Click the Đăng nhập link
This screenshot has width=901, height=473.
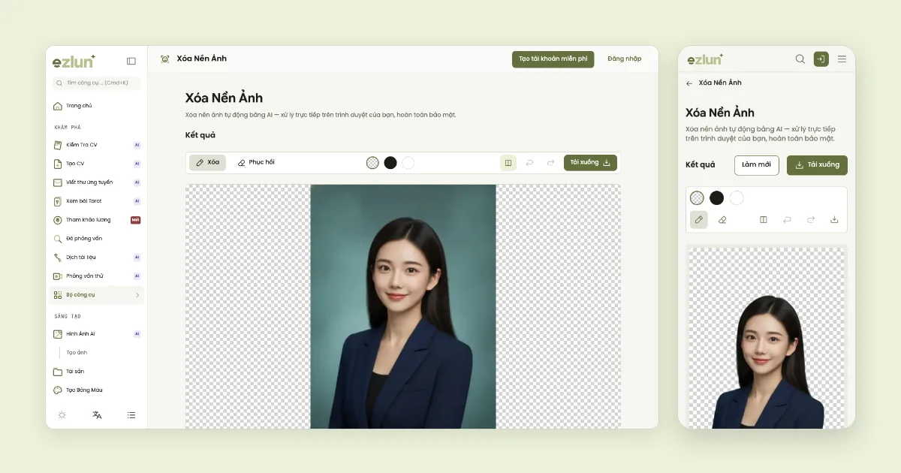[625, 59]
